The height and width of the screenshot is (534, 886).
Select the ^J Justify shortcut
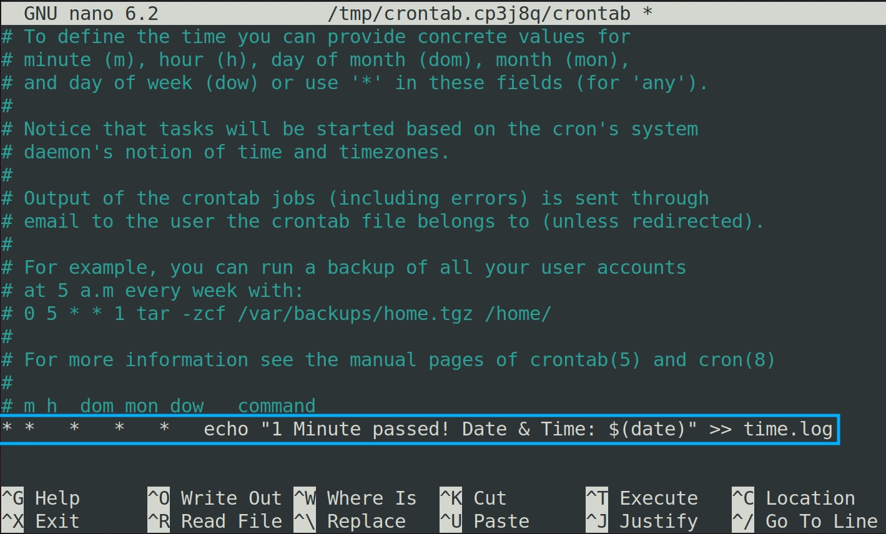642,521
